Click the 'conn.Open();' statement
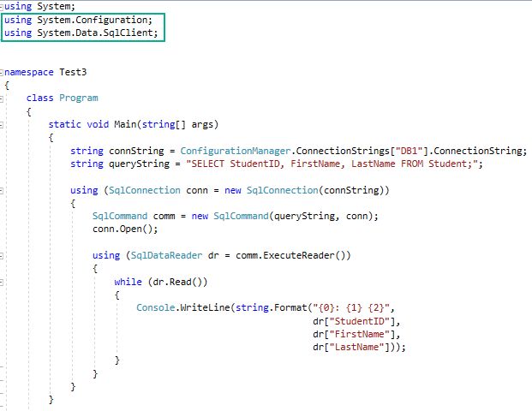 point(125,229)
